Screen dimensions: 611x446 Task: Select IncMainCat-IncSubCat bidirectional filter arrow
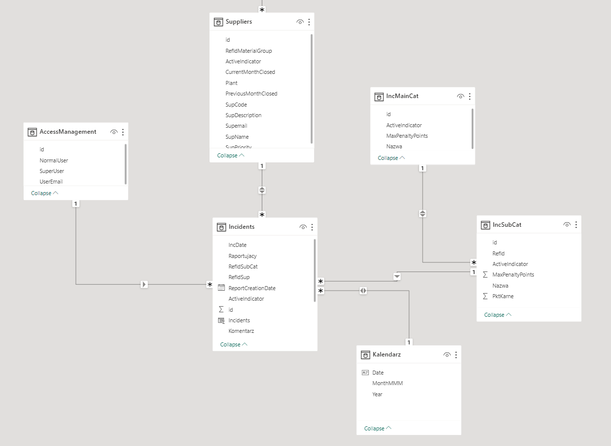[x=423, y=214]
